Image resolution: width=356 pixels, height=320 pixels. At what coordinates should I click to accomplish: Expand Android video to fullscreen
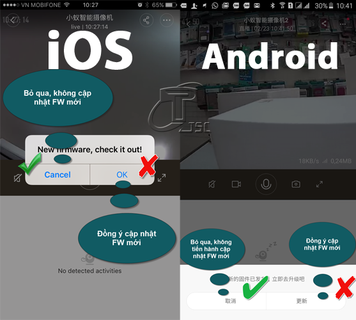pyautogui.click(x=320, y=184)
